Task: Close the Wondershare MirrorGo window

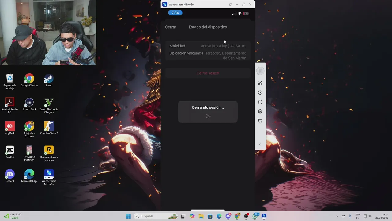Action: coord(250,5)
